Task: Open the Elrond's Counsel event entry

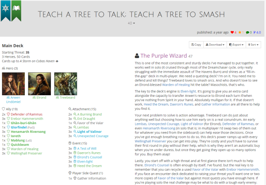Action: (x=89, y=157)
